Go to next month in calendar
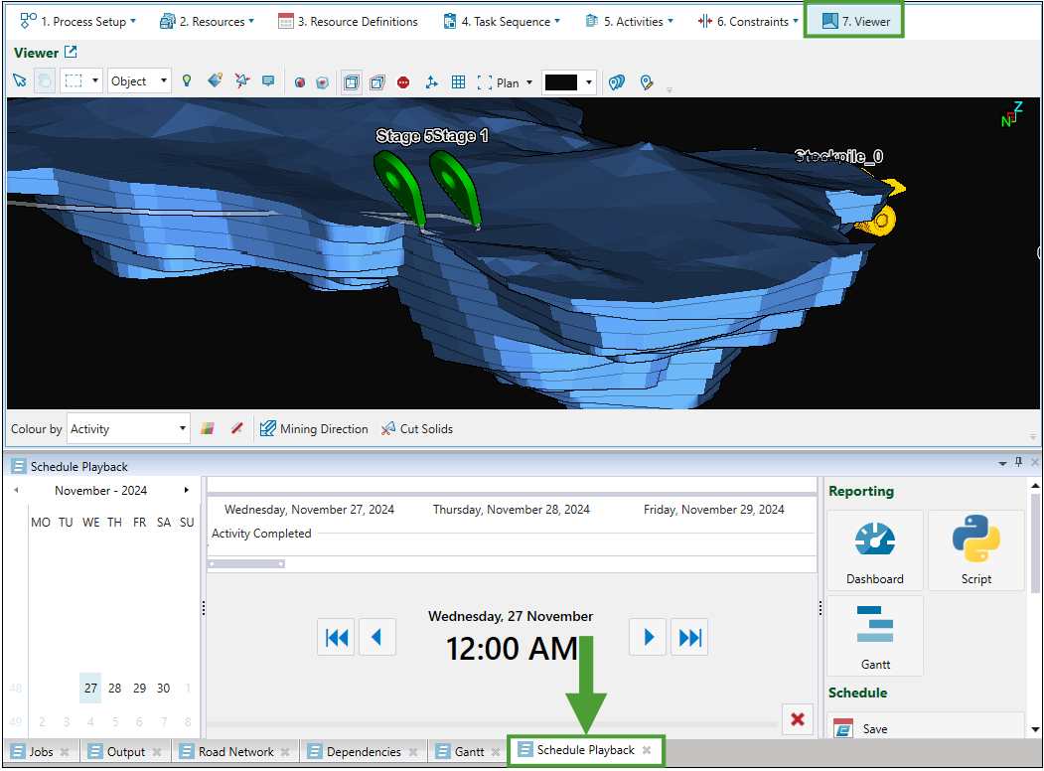 [187, 490]
